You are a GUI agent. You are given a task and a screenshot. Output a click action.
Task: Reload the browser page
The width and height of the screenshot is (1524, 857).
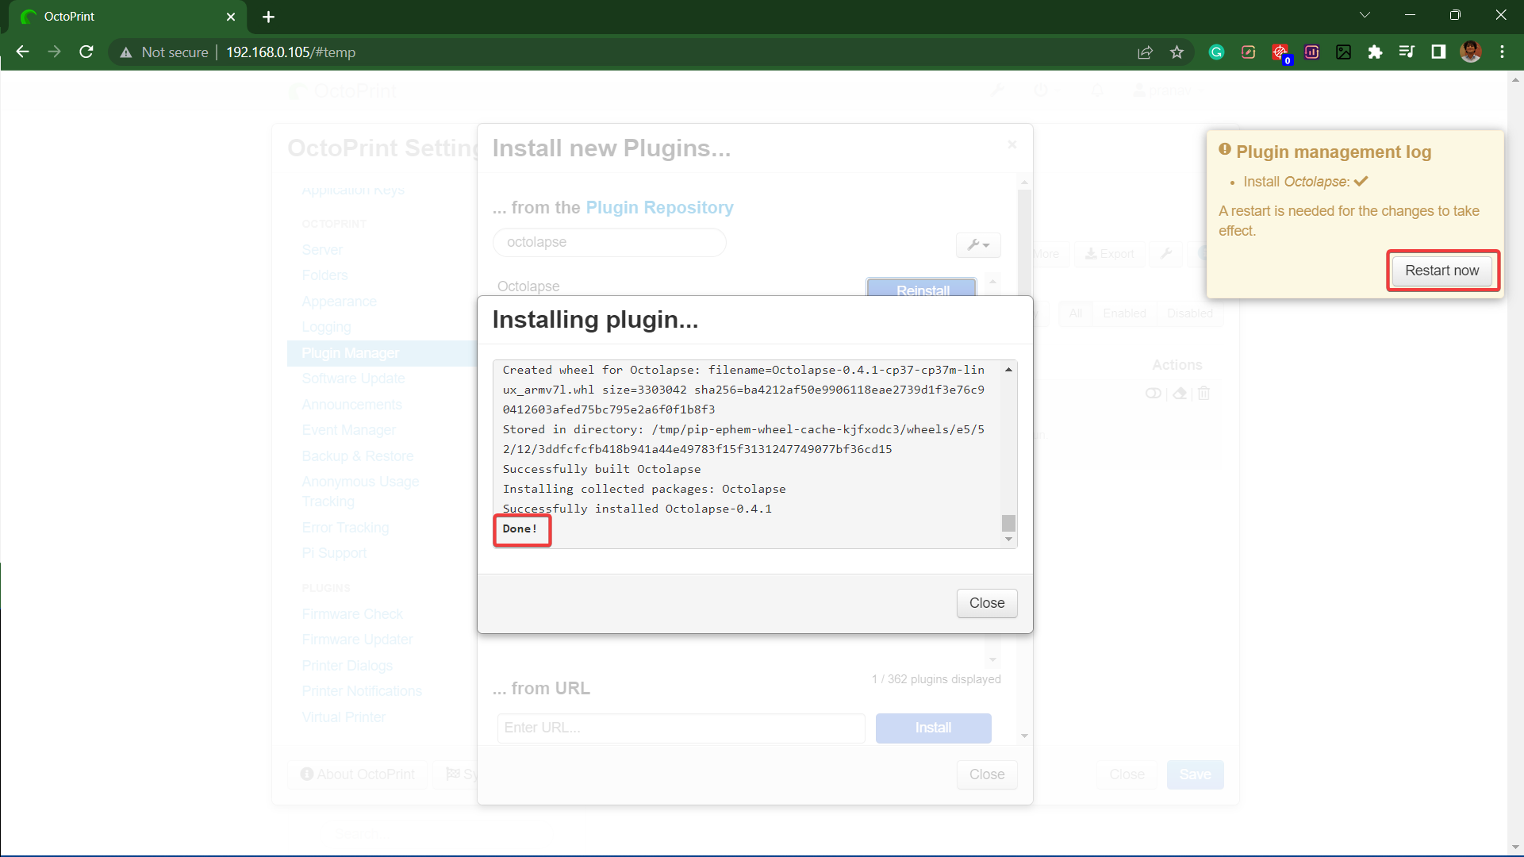coord(86,52)
